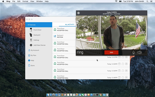Screen dimensions: 155x97
Task: Share the Today 12:57PM event
Action: coord(123,57)
